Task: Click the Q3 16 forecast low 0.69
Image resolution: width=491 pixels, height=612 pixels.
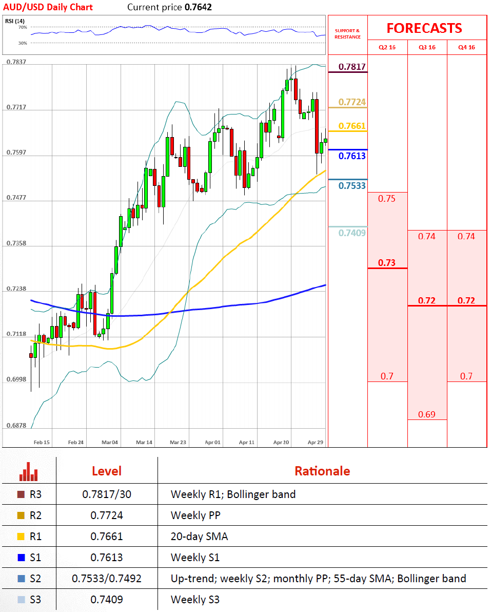Action: tap(427, 414)
